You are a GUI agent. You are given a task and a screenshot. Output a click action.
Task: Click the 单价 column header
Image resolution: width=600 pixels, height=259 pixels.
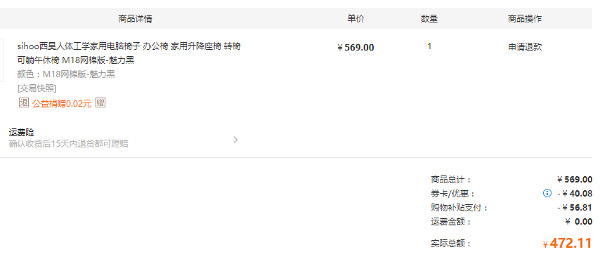pyautogui.click(x=356, y=18)
